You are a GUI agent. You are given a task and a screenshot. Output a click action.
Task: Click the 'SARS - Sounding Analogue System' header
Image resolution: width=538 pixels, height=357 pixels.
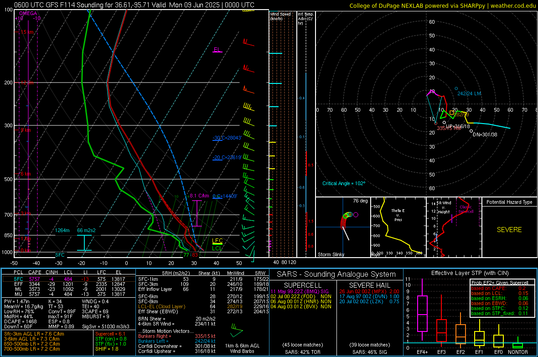336,274
